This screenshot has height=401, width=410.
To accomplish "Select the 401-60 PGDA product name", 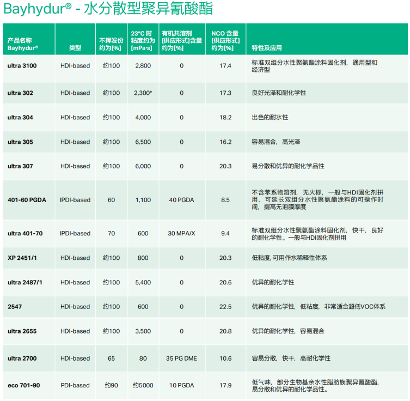I will point(27,200).
